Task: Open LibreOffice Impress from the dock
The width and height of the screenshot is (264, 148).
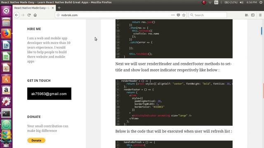Action: pyautogui.click(x=6, y=68)
